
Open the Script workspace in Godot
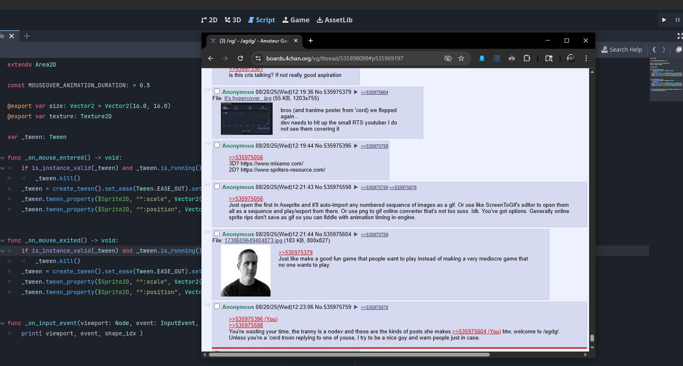(261, 20)
